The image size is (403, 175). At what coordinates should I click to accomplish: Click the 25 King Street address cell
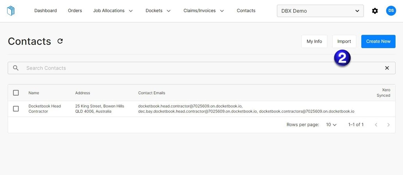pyautogui.click(x=100, y=109)
